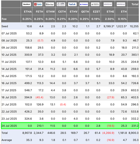Click the Average row label
This screenshot has height=144, width=140.
click(x=7, y=140)
